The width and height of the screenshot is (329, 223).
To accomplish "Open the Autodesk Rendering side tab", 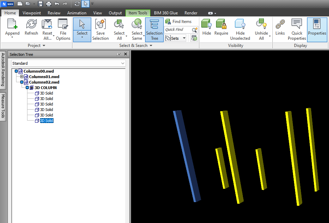I will 3,70.
